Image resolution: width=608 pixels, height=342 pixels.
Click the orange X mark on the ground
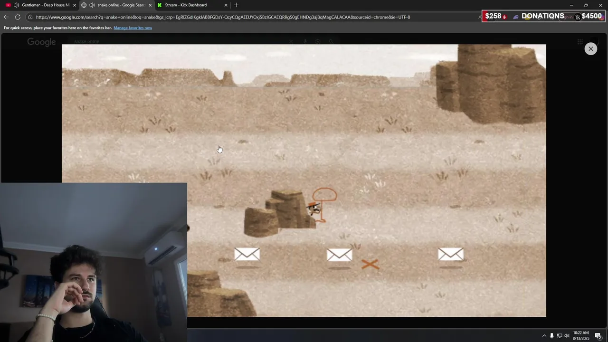pos(370,265)
